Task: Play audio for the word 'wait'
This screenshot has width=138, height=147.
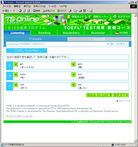Action: [16, 85]
